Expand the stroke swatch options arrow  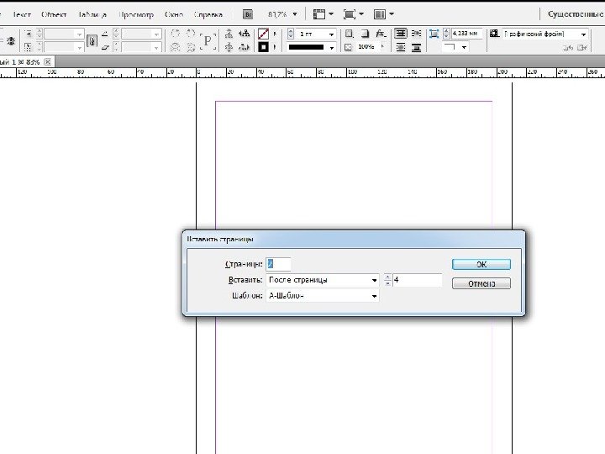tap(275, 47)
